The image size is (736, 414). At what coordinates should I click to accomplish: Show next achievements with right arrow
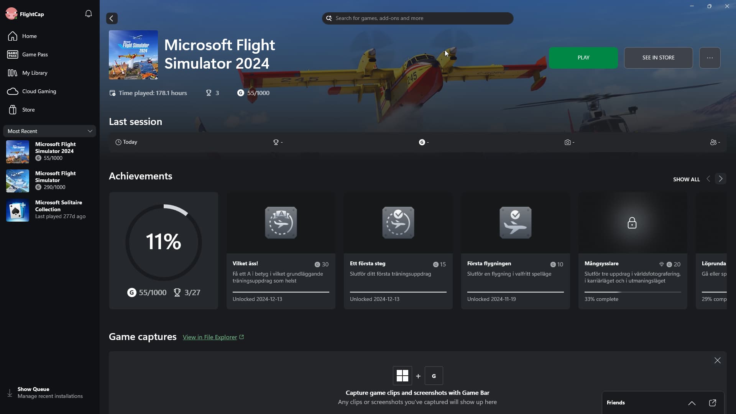[721, 179]
